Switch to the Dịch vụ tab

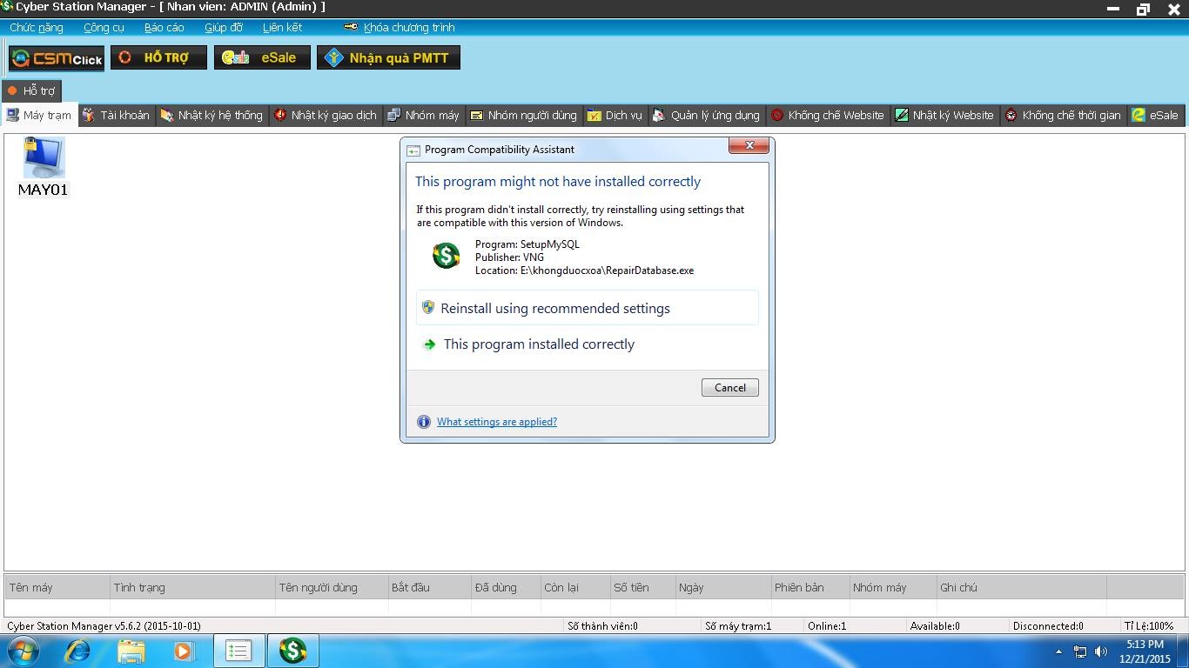click(615, 115)
